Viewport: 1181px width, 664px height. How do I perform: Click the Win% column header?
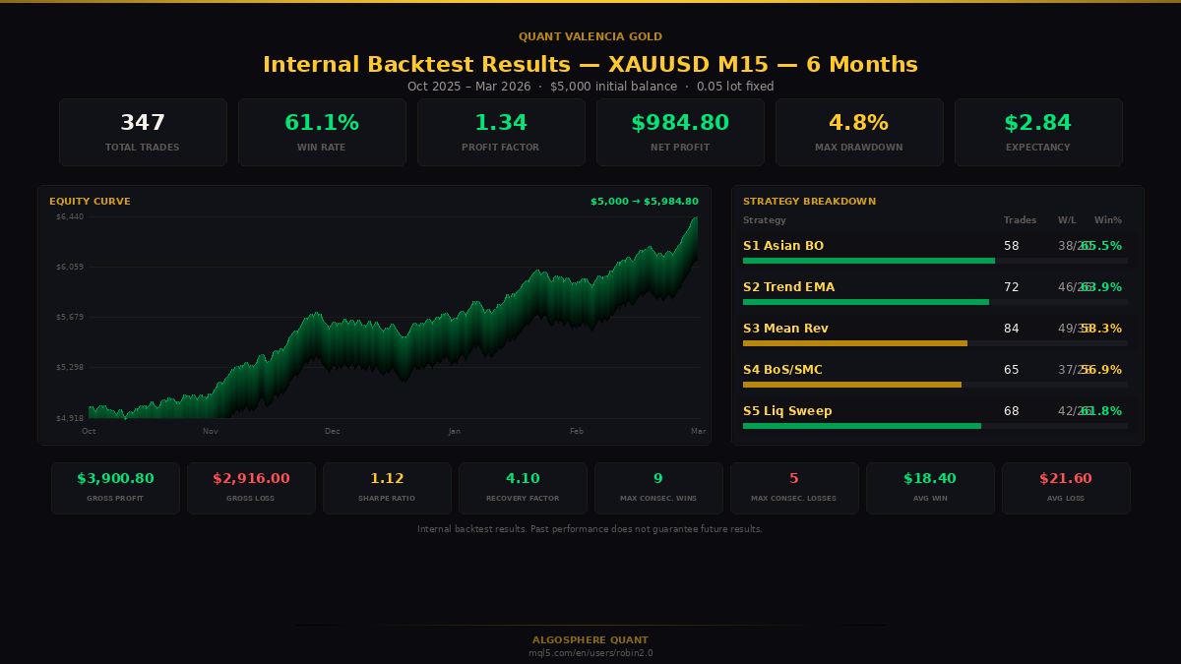pos(1108,220)
